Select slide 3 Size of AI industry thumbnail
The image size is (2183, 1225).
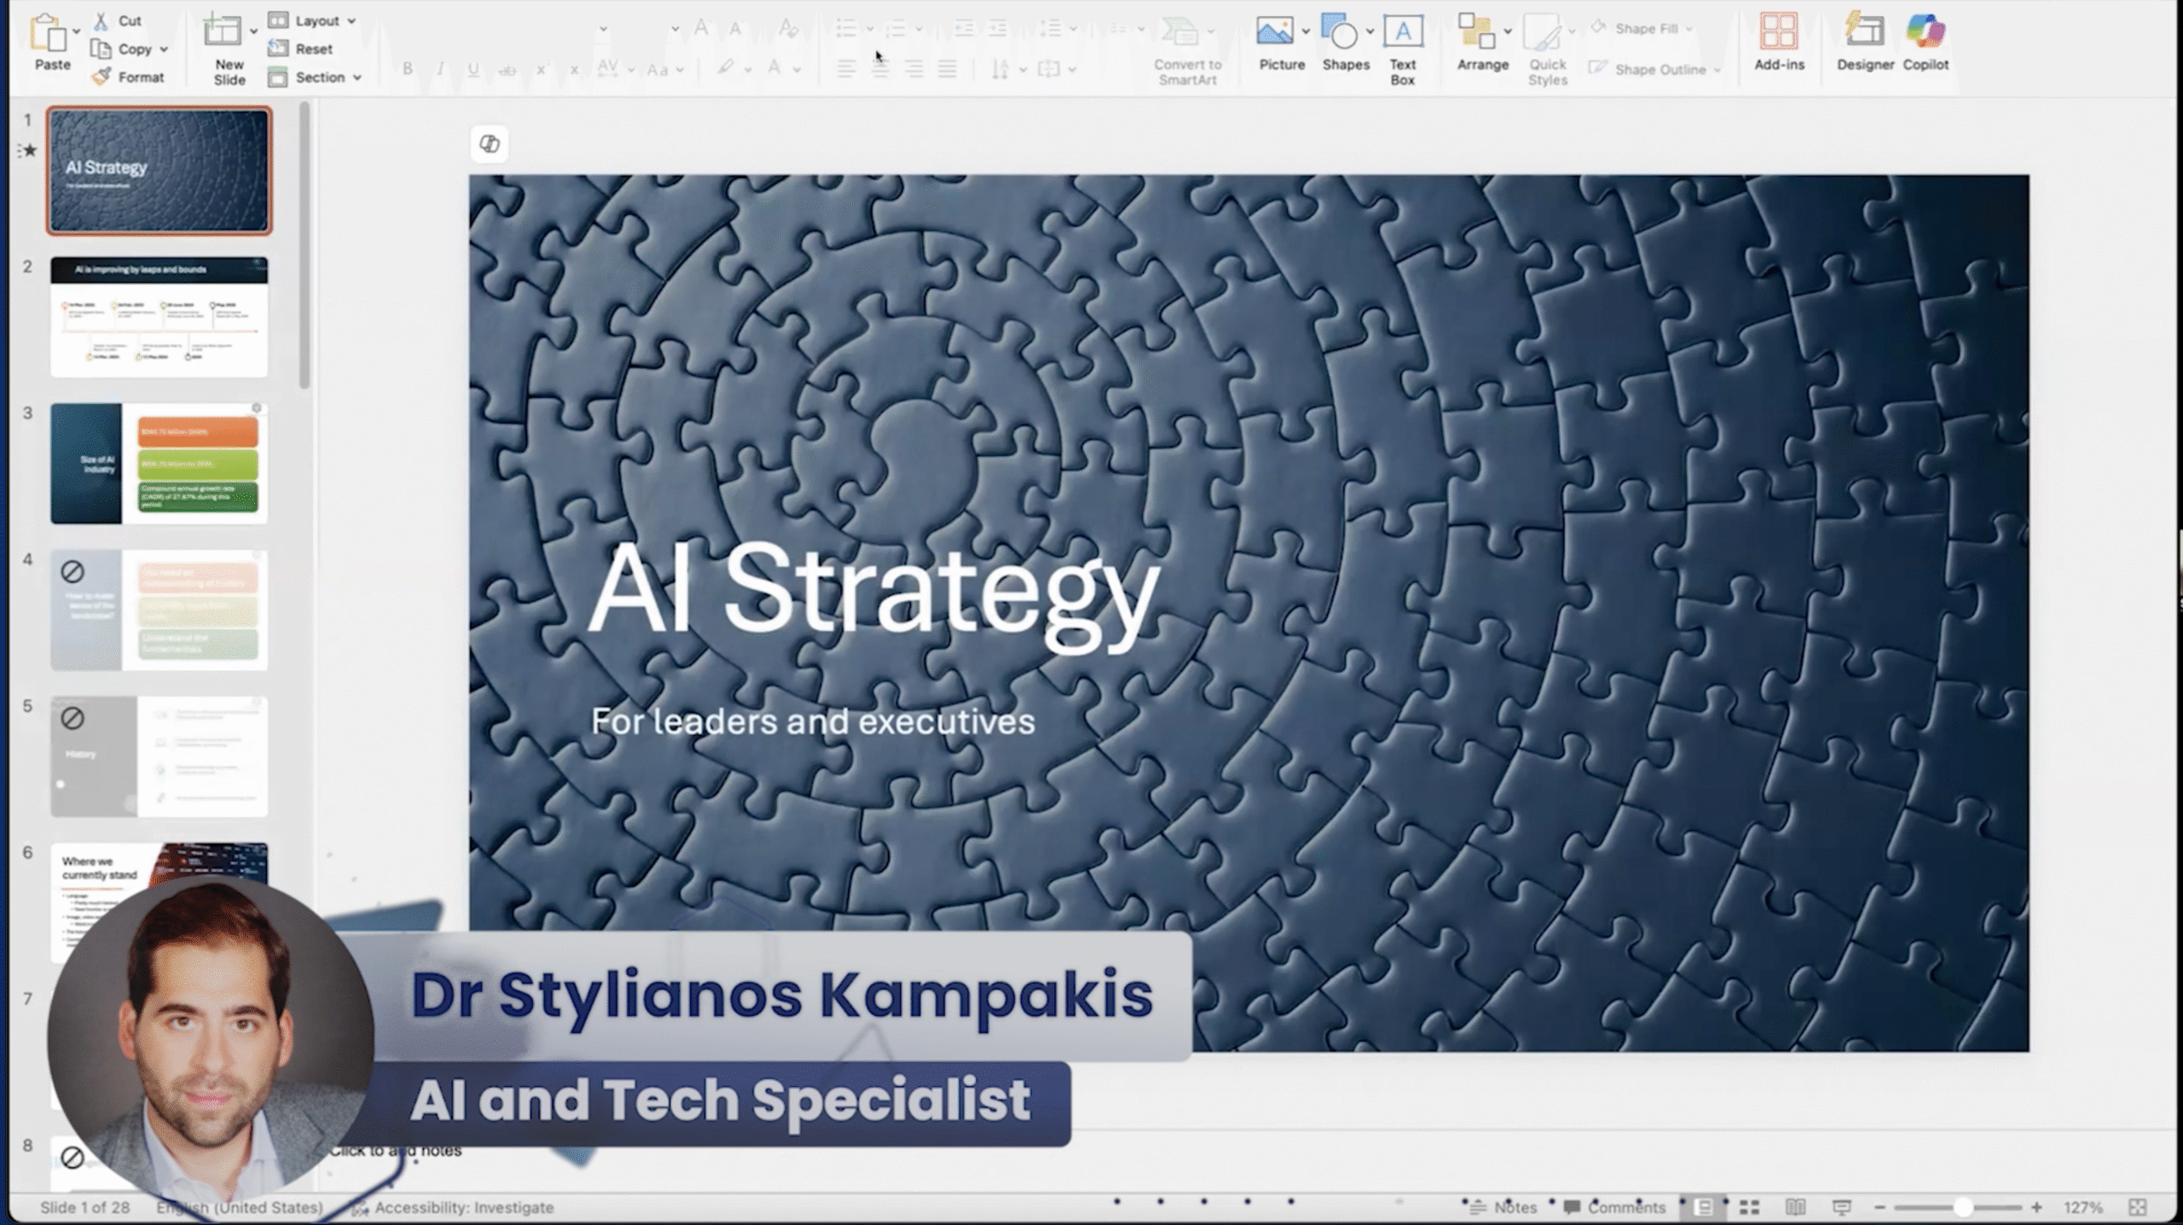[159, 463]
